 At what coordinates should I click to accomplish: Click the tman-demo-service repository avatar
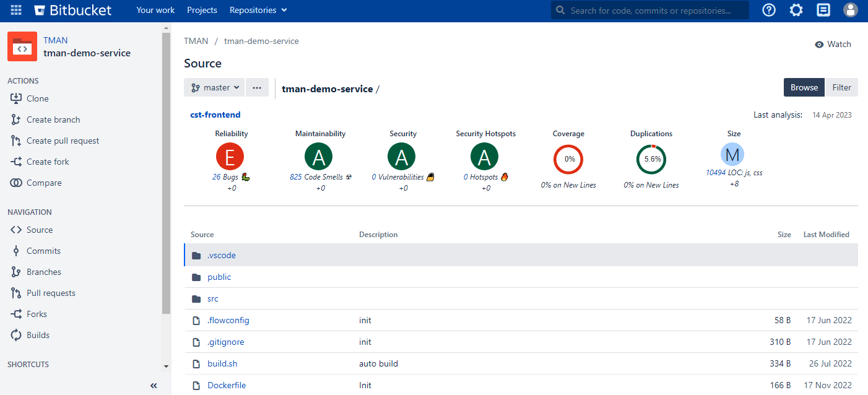click(22, 46)
